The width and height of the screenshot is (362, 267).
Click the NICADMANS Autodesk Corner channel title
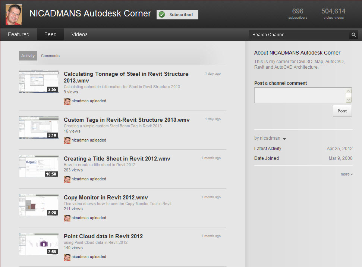[90, 13]
